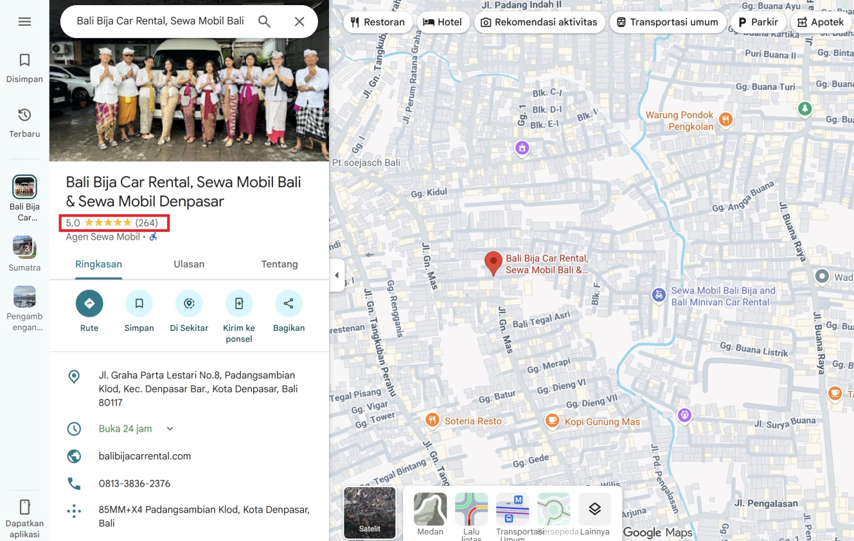This screenshot has width=854, height=541.
Task: Open the 264 reviews link
Action: pyautogui.click(x=147, y=223)
